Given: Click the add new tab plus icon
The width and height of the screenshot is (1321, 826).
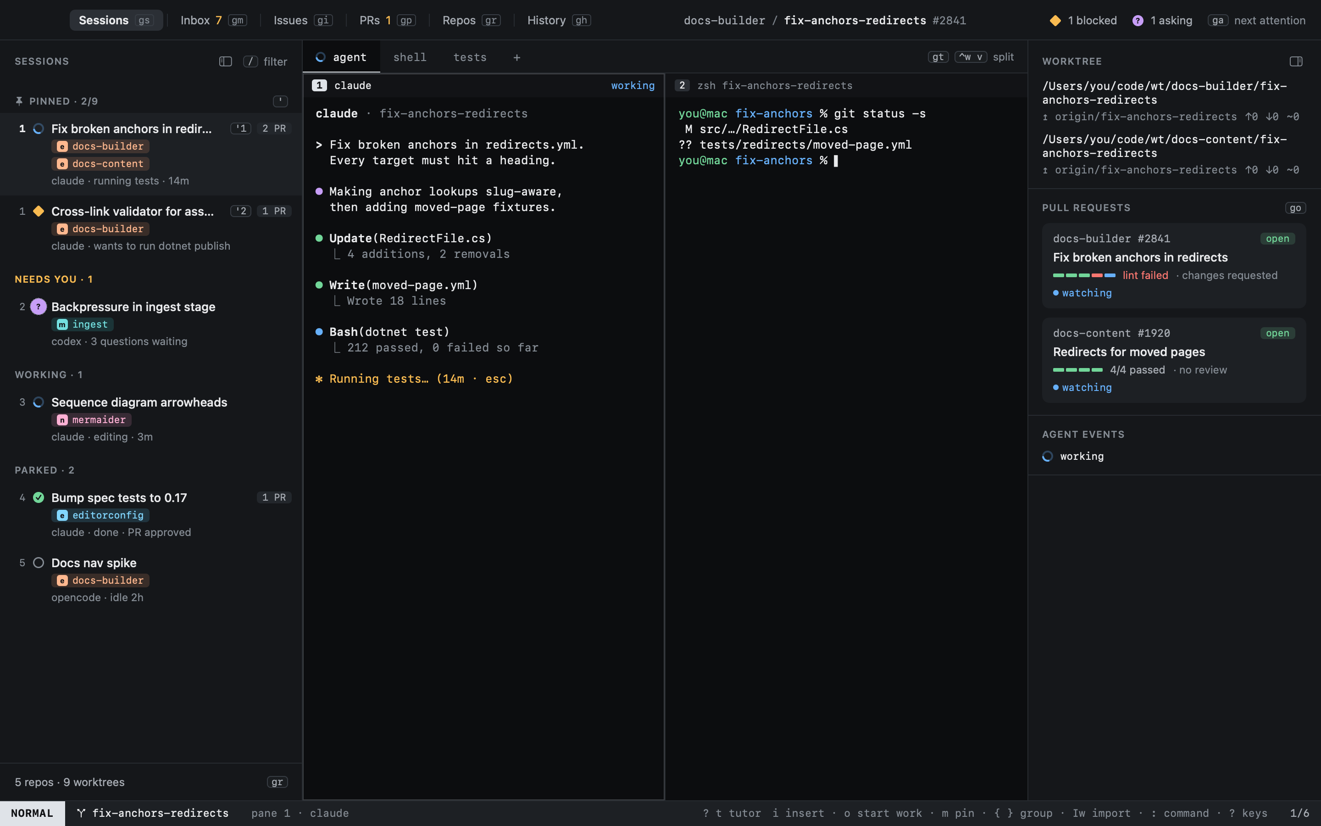Looking at the screenshot, I should click(516, 57).
